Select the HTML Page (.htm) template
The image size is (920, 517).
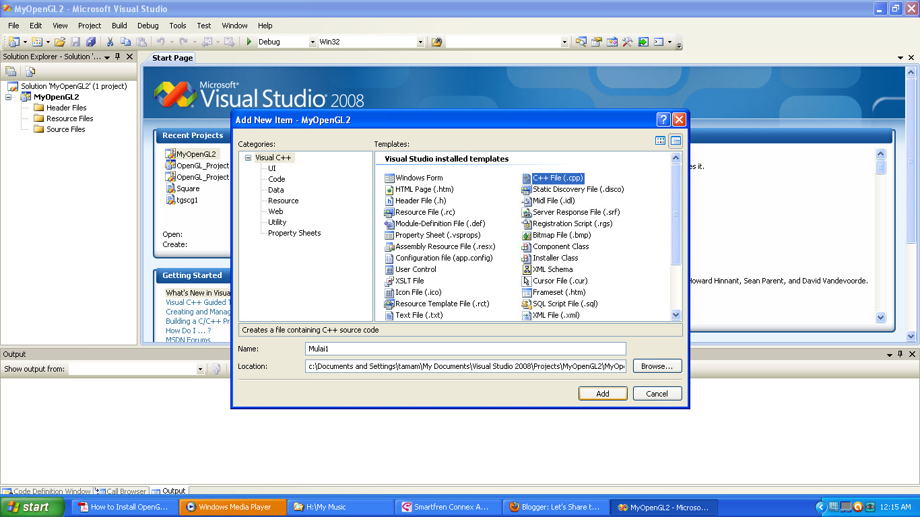pyautogui.click(x=419, y=189)
